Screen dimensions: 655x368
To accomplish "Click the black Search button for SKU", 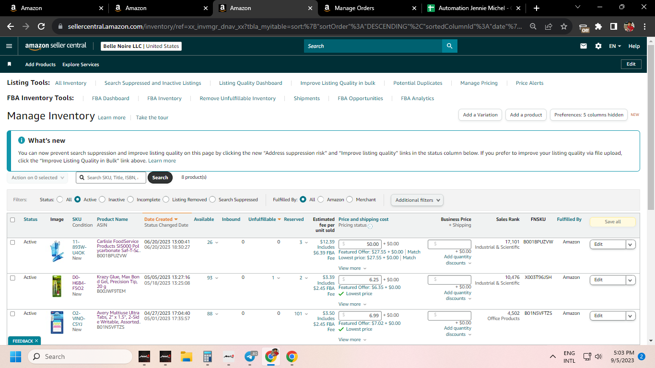I will pos(160,177).
